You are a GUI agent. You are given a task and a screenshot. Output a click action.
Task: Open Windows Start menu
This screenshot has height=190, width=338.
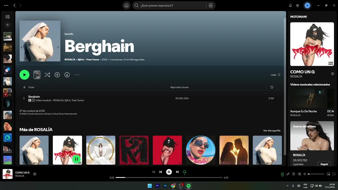(x=150, y=186)
